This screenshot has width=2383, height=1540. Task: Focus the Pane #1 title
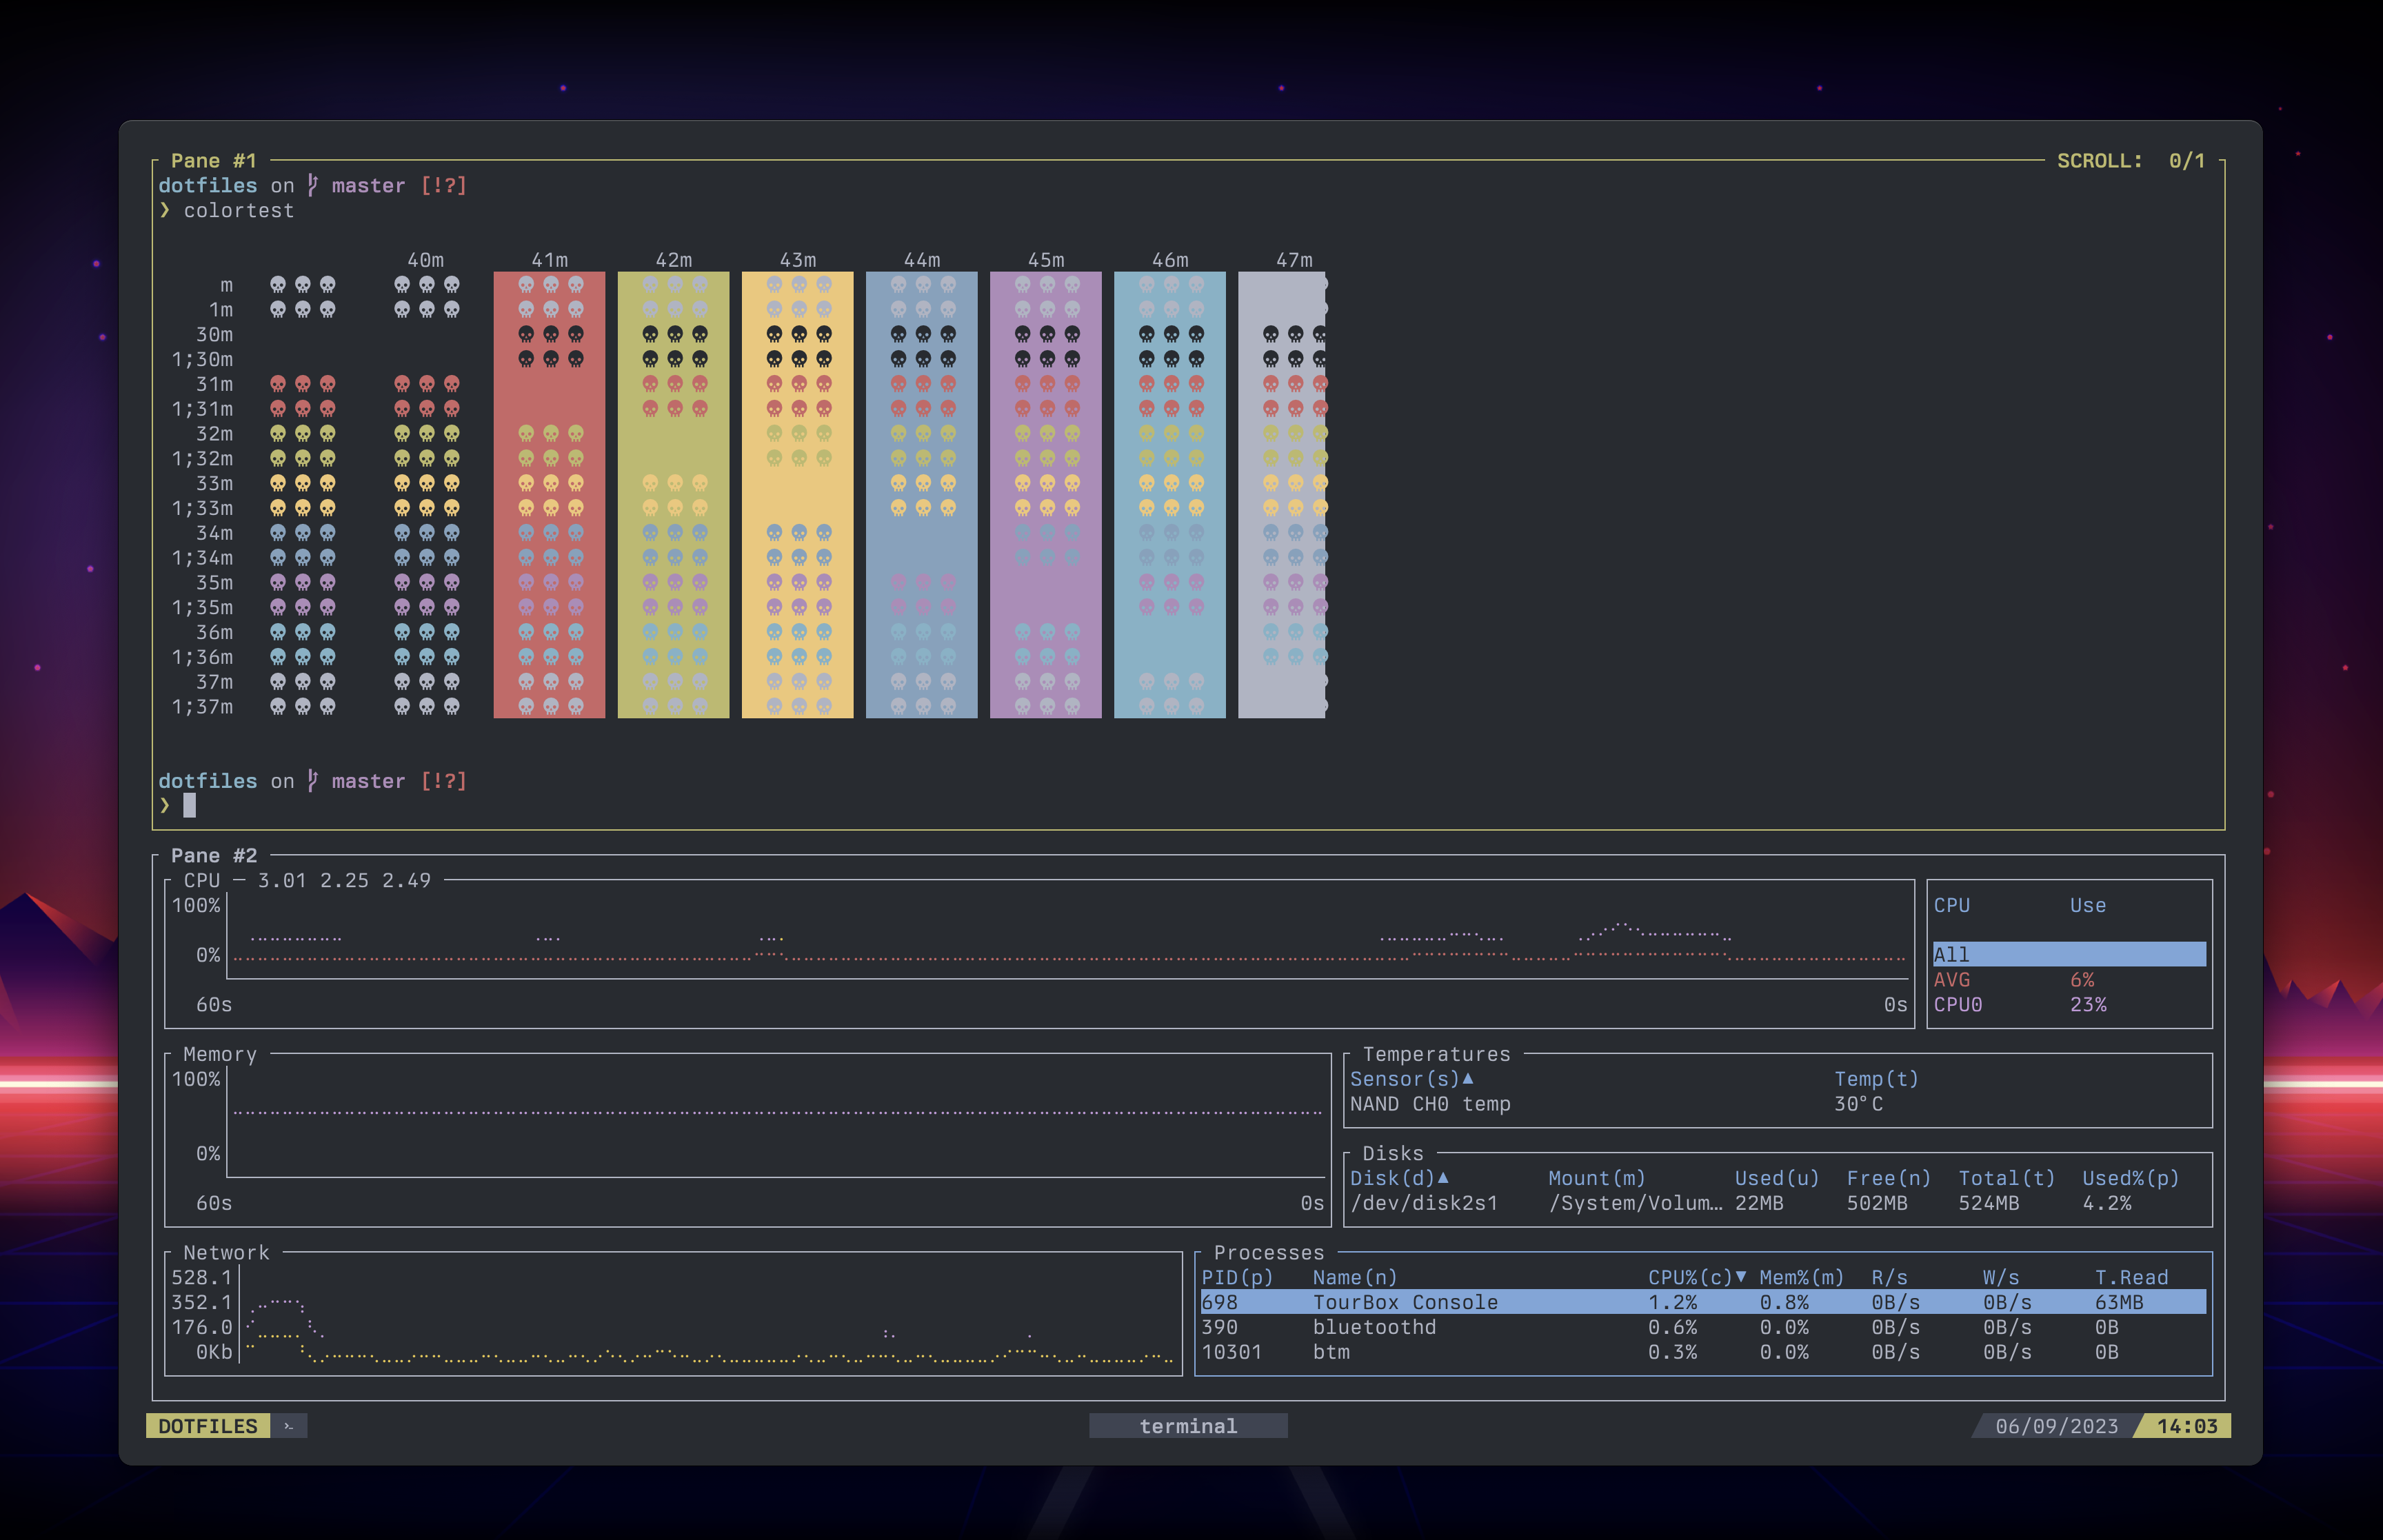click(214, 160)
